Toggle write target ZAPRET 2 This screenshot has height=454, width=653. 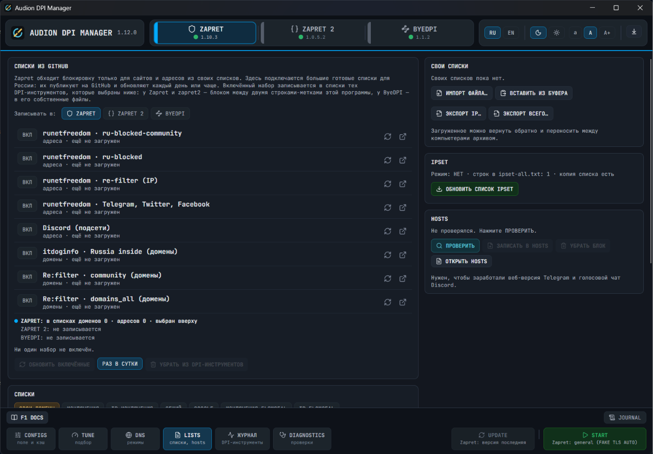point(126,113)
